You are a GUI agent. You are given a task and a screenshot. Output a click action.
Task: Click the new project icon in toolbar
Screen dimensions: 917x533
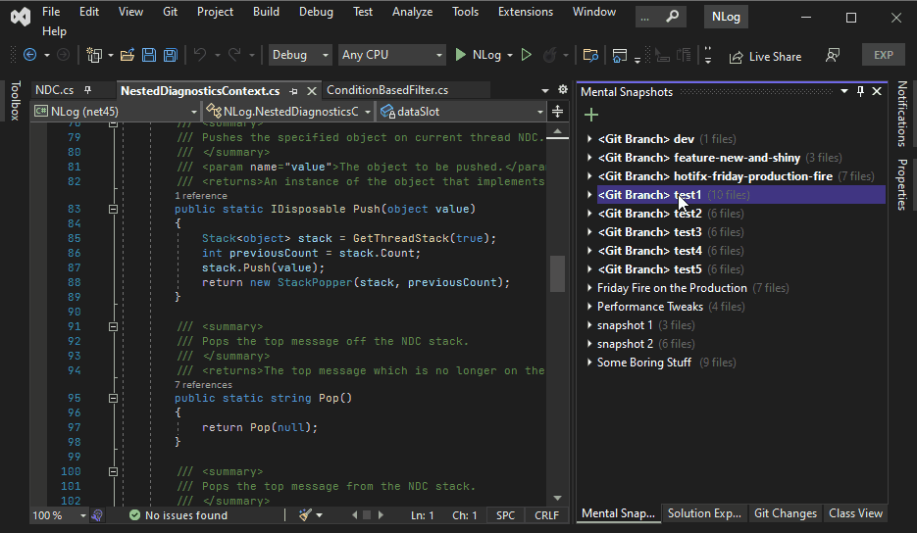click(x=93, y=55)
